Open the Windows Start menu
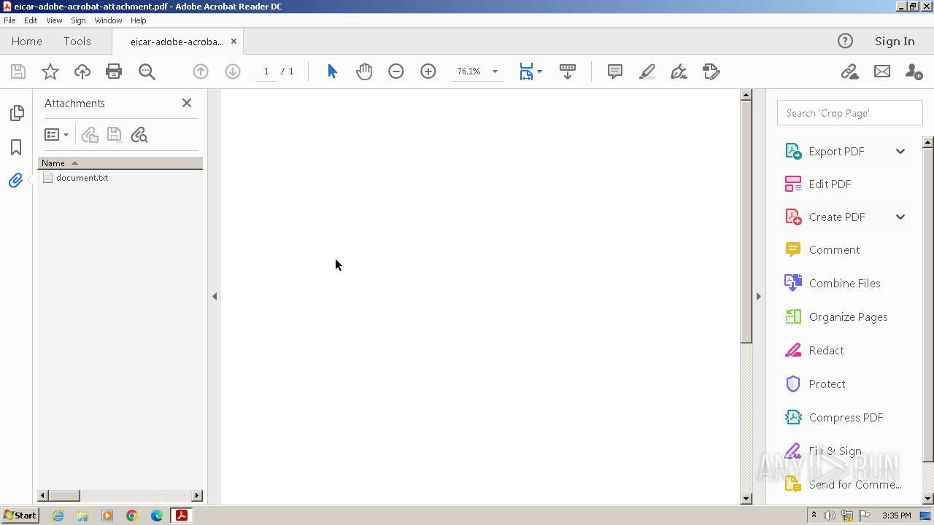934x525 pixels. click(x=20, y=516)
